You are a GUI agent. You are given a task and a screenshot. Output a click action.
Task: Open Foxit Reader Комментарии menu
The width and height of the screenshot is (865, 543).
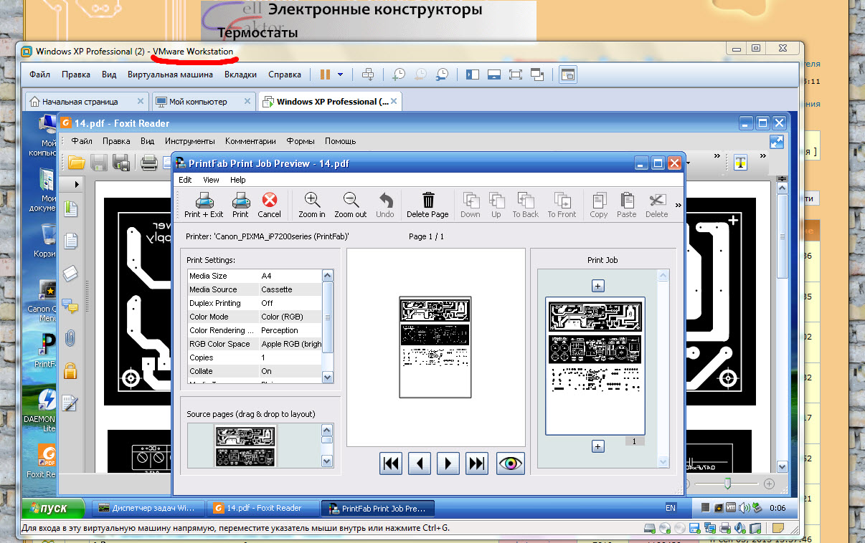250,141
